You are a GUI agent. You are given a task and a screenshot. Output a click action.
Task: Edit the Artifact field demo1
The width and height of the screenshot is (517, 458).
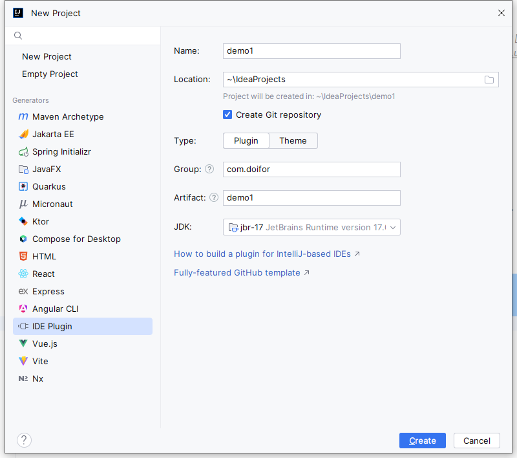[311, 198]
